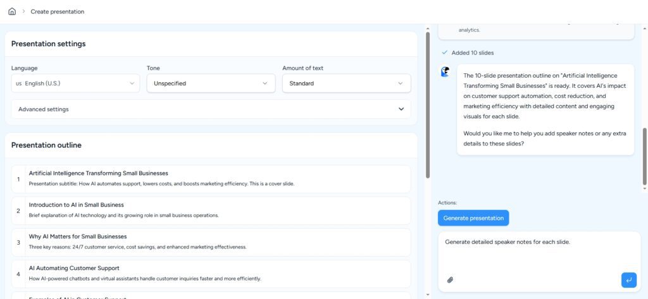Open the Amount of text dropdown
Screen dimensions: 648x299
click(x=346, y=83)
